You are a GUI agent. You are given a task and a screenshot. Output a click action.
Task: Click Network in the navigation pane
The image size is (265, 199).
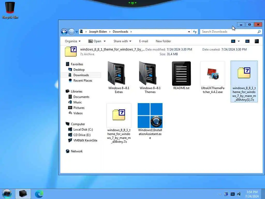77,151
